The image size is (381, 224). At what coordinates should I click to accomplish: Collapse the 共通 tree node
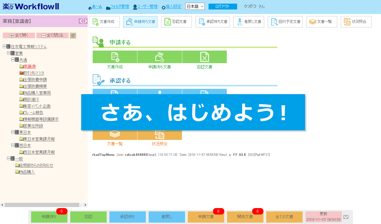tap(13, 60)
